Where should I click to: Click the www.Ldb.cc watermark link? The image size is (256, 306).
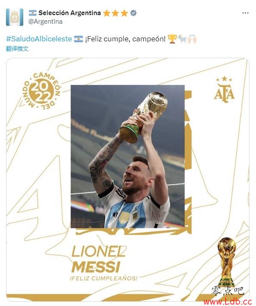pyautogui.click(x=228, y=302)
